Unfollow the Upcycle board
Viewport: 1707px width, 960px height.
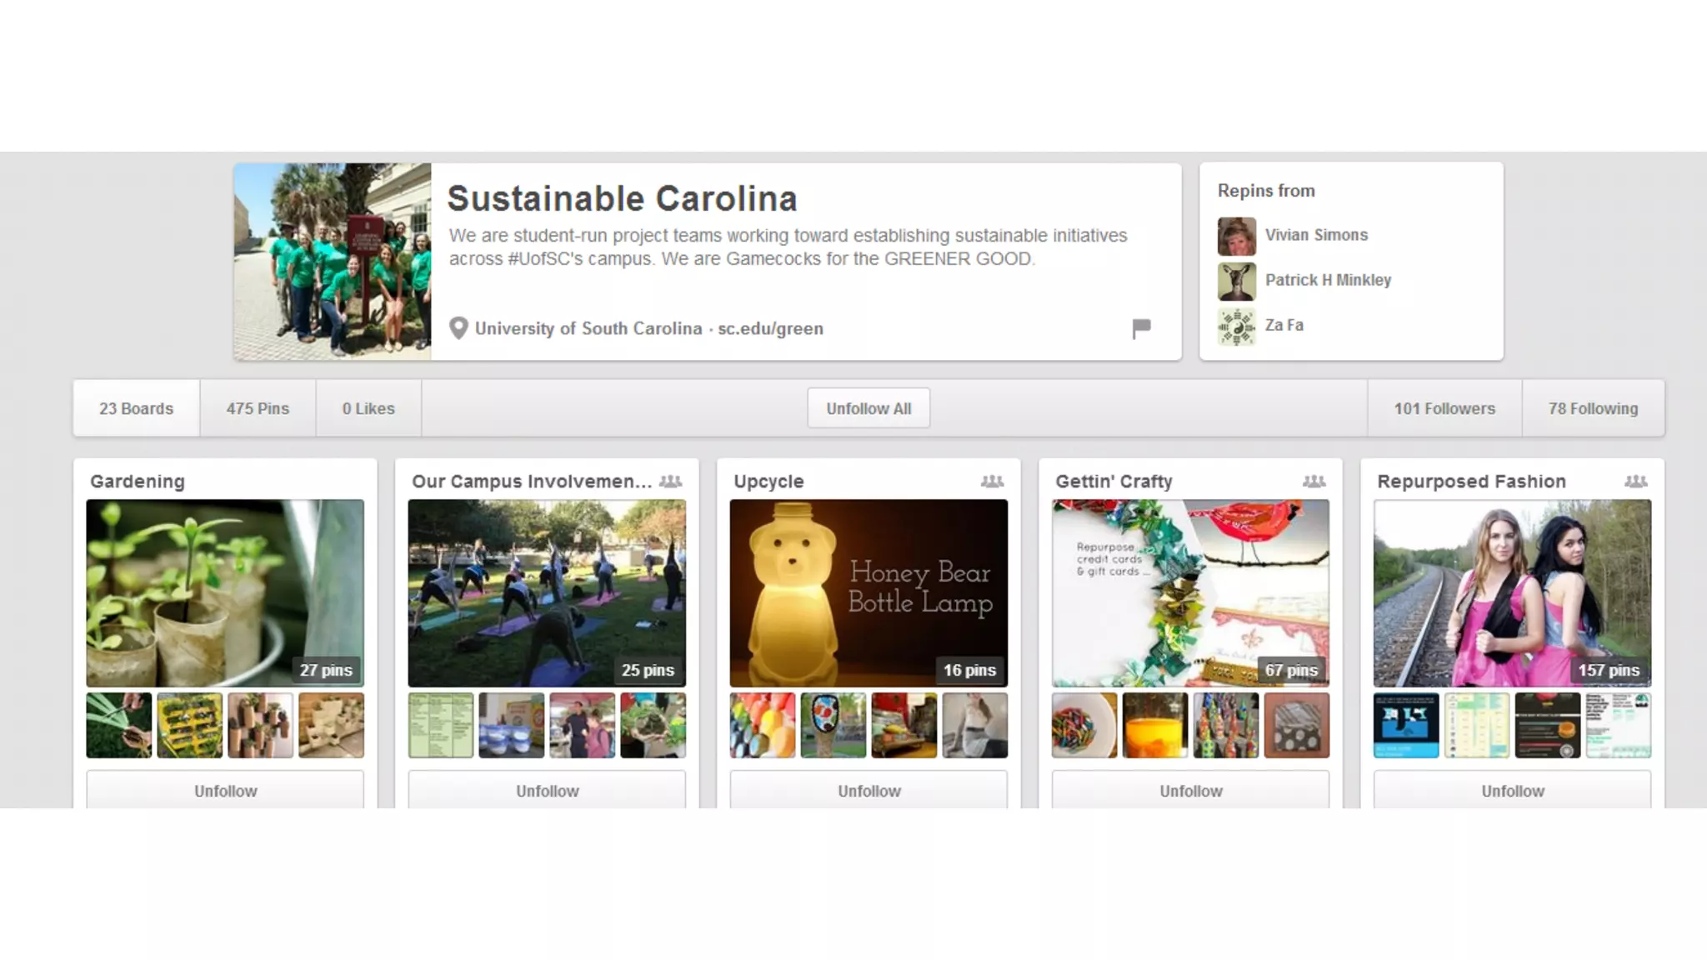[869, 790]
